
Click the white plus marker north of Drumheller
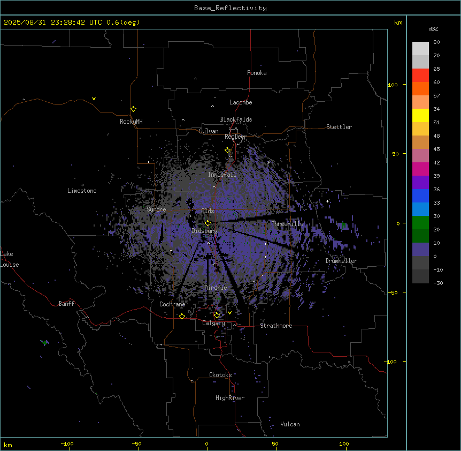327,201
